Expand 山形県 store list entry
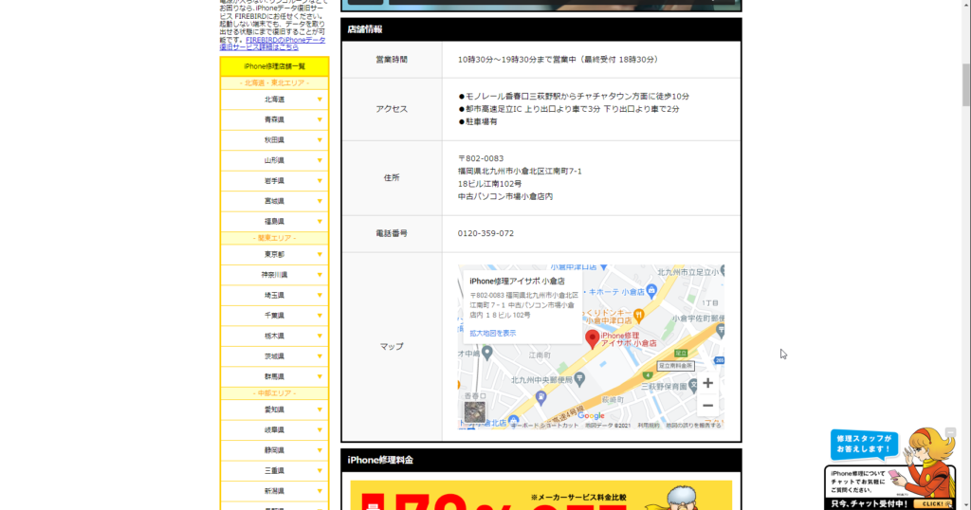Image resolution: width=971 pixels, height=510 pixels. pyautogui.click(x=274, y=160)
